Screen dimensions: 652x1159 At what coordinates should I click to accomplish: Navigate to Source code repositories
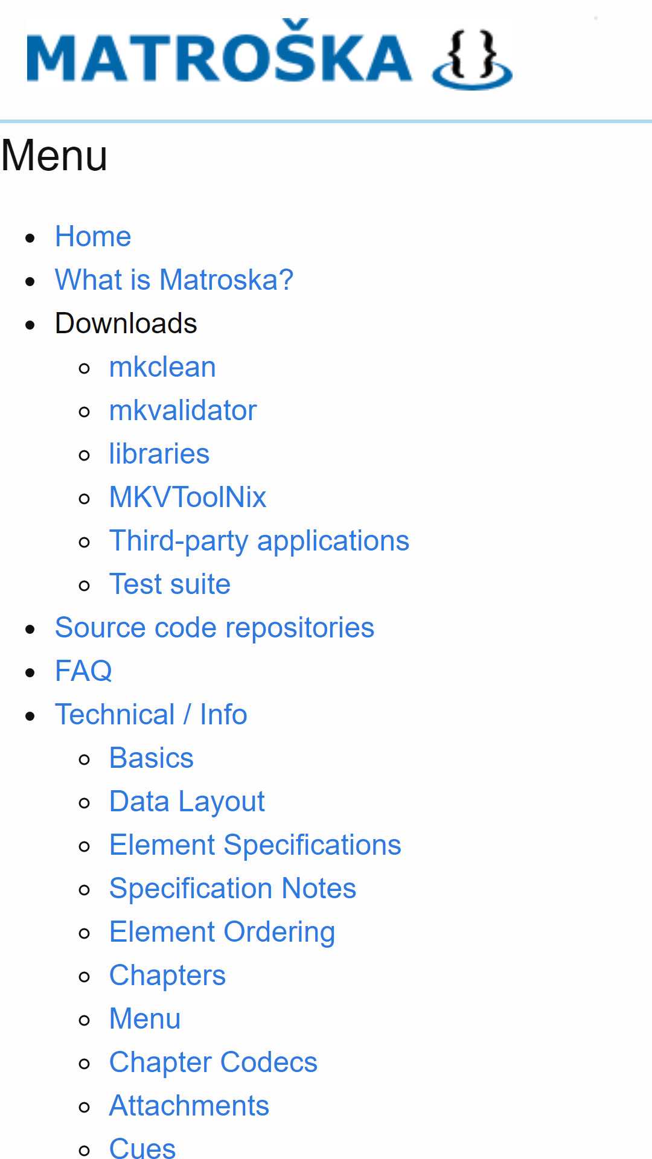pos(214,628)
